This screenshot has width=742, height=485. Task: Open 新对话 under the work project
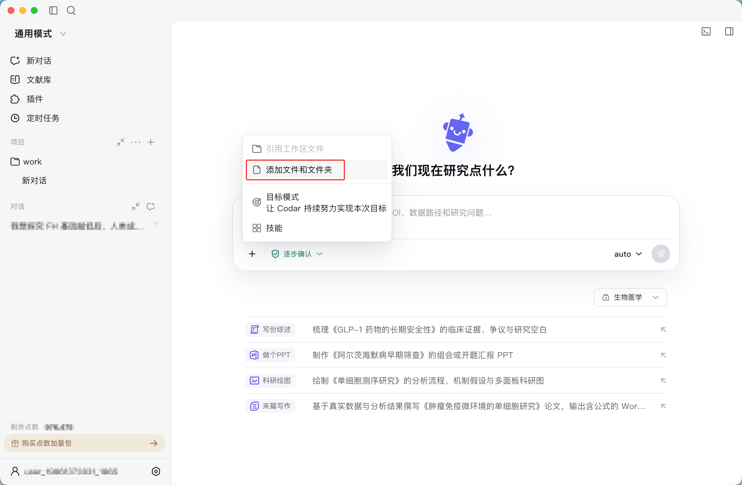[x=34, y=180]
